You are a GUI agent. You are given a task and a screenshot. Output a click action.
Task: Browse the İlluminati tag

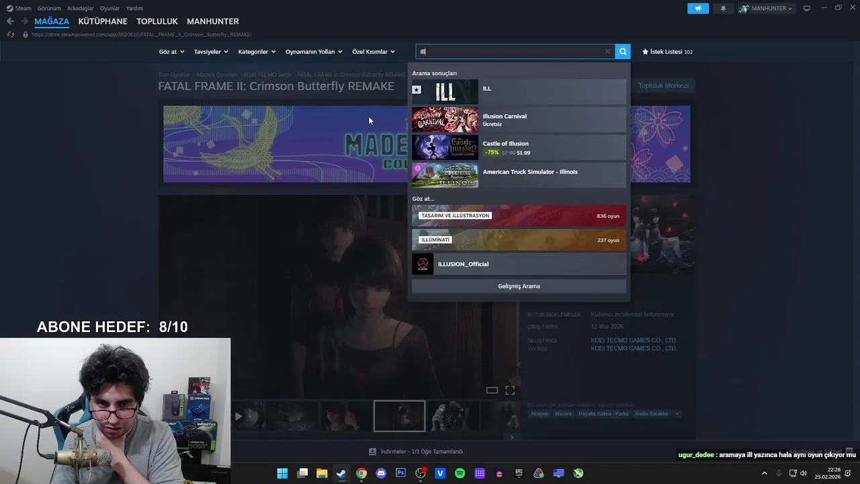pyautogui.click(x=519, y=240)
